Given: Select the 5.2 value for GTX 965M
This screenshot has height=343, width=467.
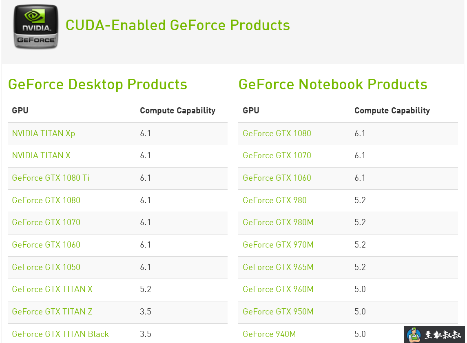Looking at the screenshot, I should [360, 267].
